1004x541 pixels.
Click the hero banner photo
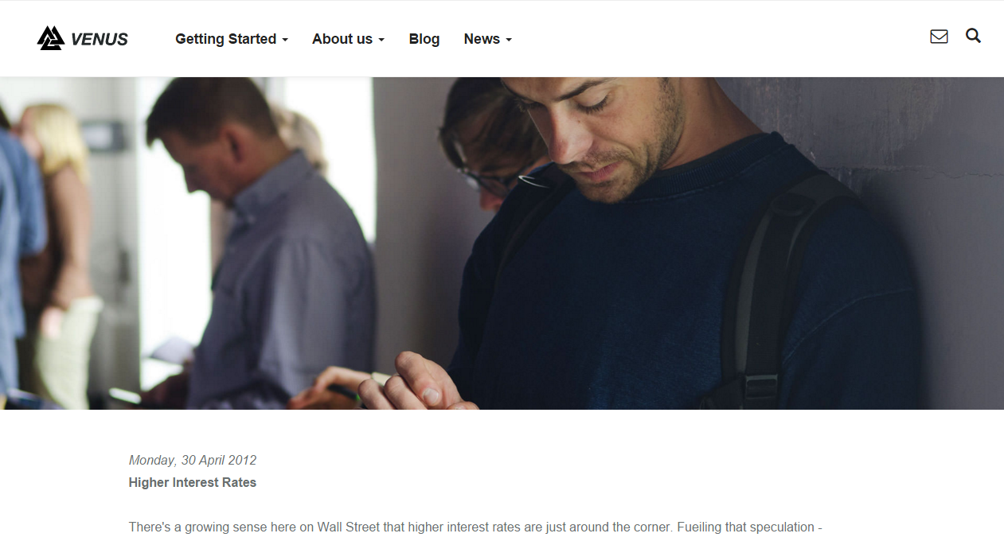pos(502,243)
